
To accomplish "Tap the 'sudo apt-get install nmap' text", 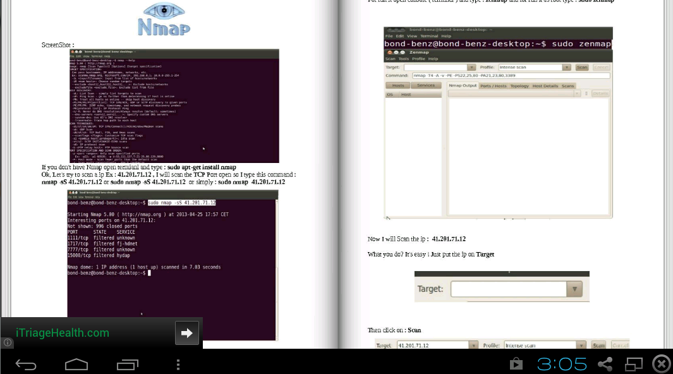I will (202, 167).
